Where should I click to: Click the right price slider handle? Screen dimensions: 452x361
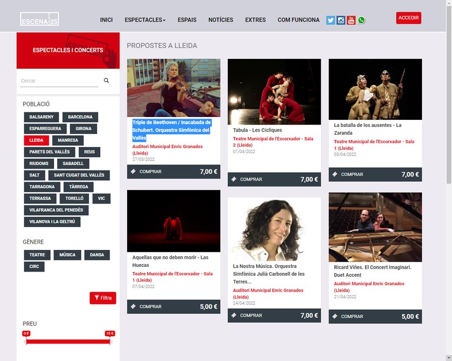coord(110,341)
